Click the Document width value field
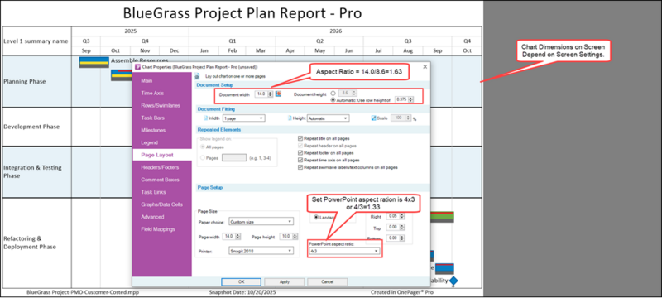The width and height of the screenshot is (662, 298). click(261, 94)
